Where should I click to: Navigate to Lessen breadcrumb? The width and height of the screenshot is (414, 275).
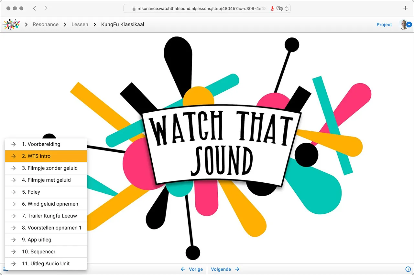tap(80, 25)
